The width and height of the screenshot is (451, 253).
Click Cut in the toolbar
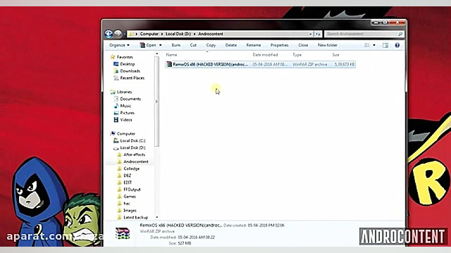click(193, 45)
